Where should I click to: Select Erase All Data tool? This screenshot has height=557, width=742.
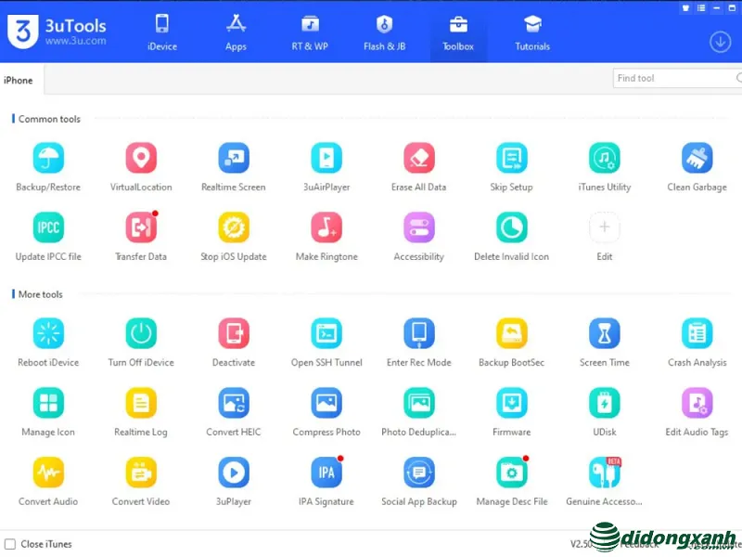(419, 158)
